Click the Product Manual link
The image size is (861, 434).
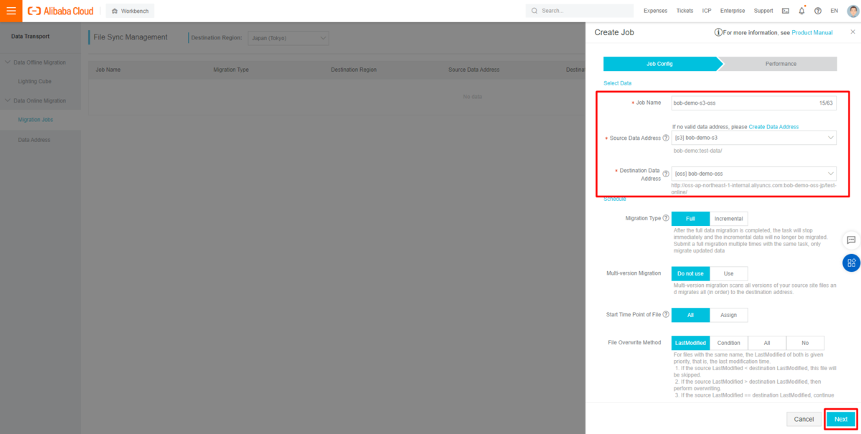pyautogui.click(x=812, y=32)
